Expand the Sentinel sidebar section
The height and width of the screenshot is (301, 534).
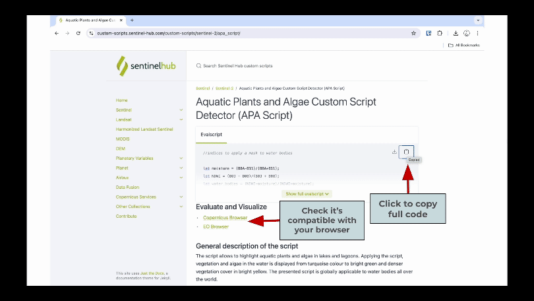coord(181,110)
